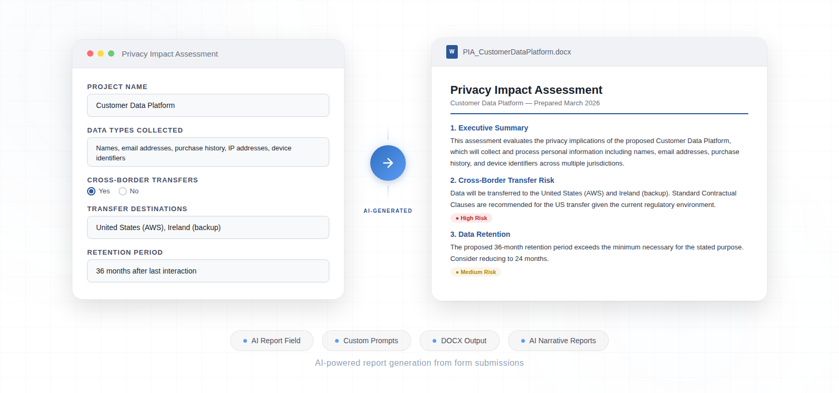
Task: Open Cross-Border Transfer Risk section heading
Action: (502, 180)
